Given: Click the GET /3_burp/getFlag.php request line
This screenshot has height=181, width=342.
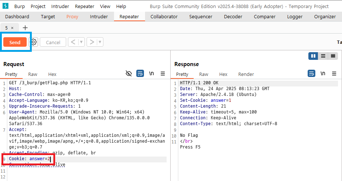Looking at the screenshot, I should tap(50, 83).
